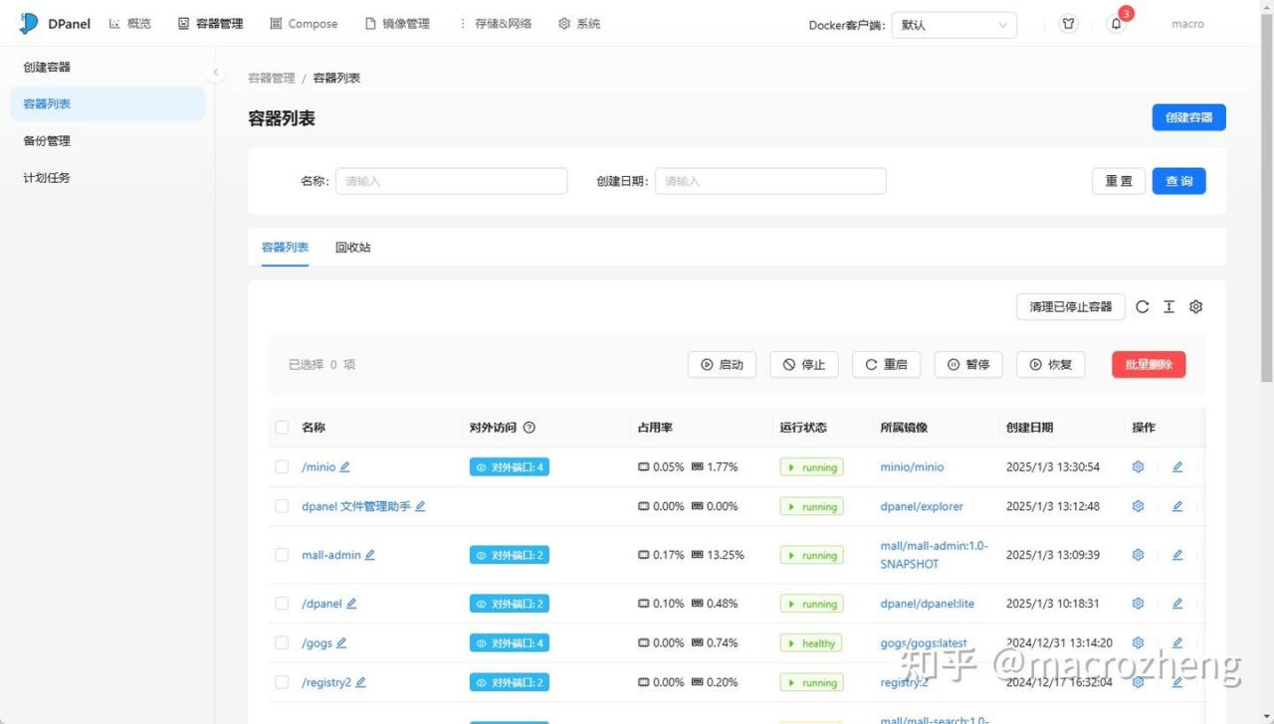The height and width of the screenshot is (724, 1274).
Task: Open the 容器管理 nav item
Action: (210, 24)
